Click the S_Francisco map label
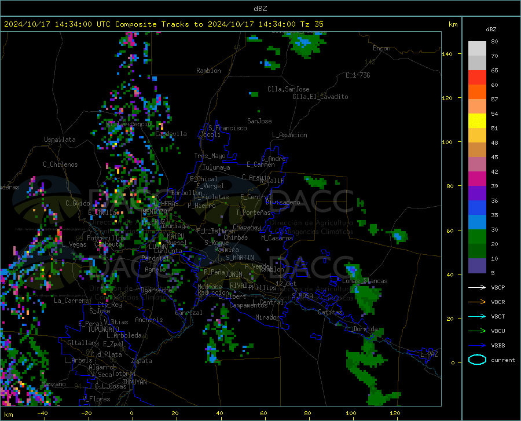The width and height of the screenshot is (521, 421). [x=228, y=128]
